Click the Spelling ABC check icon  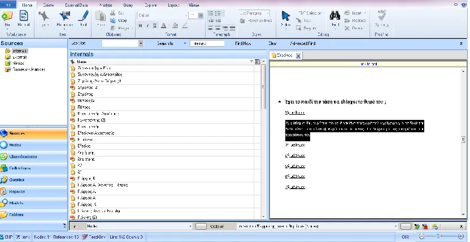[381, 15]
